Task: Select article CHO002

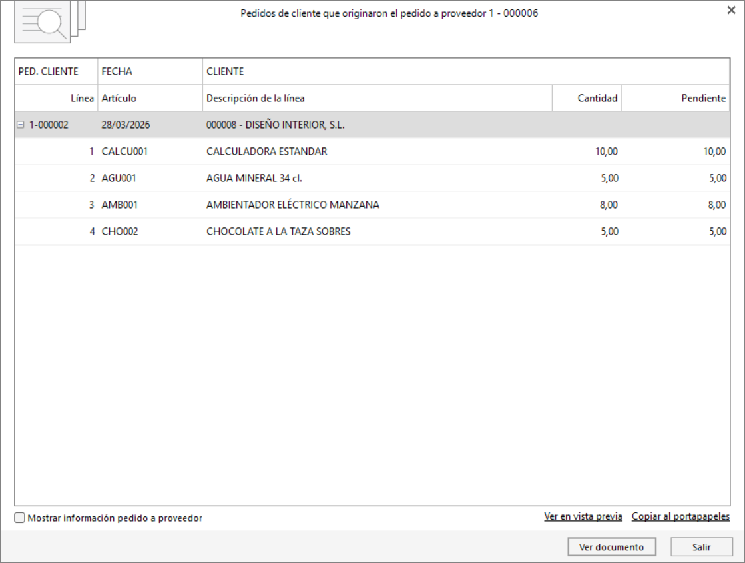Action: tap(120, 231)
